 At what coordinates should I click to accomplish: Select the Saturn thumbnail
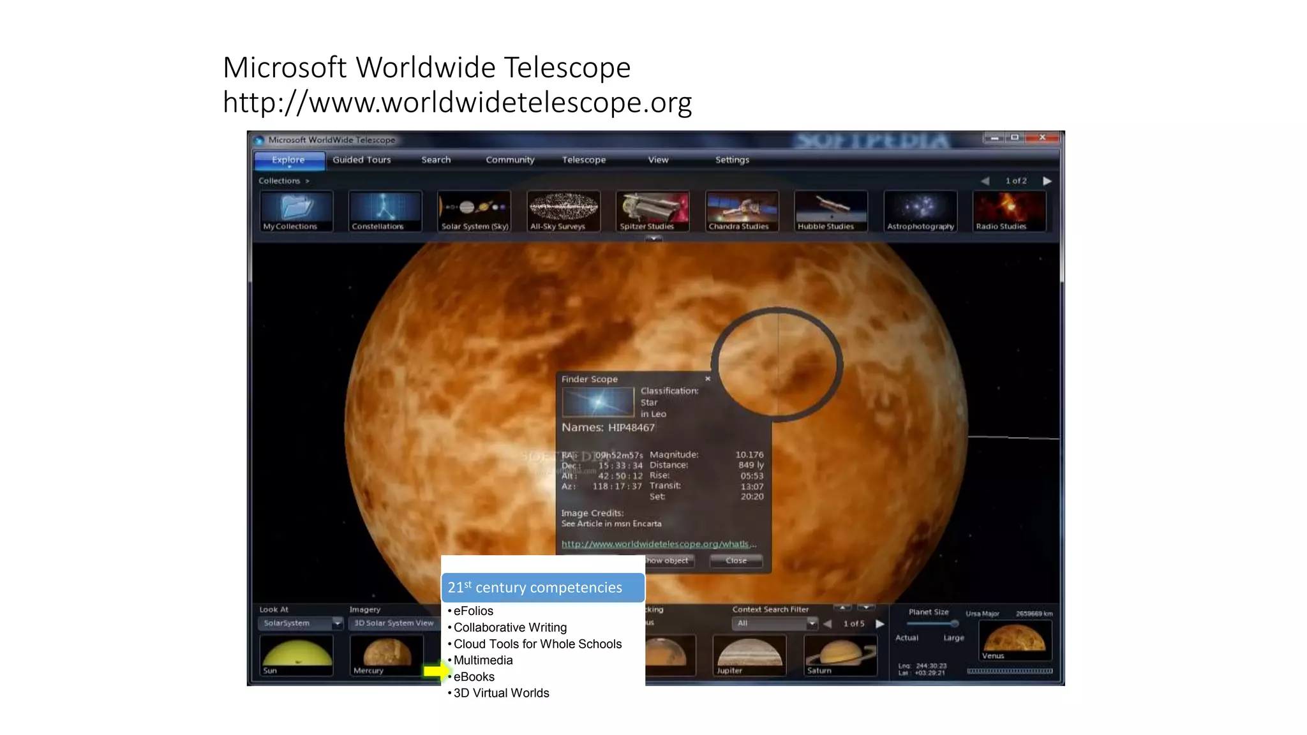click(x=840, y=655)
